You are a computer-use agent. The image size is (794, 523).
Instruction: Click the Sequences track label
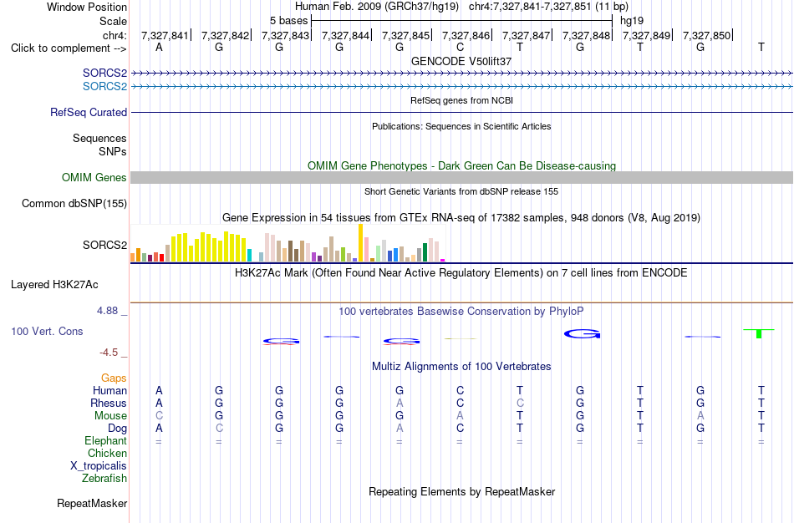[99, 138]
